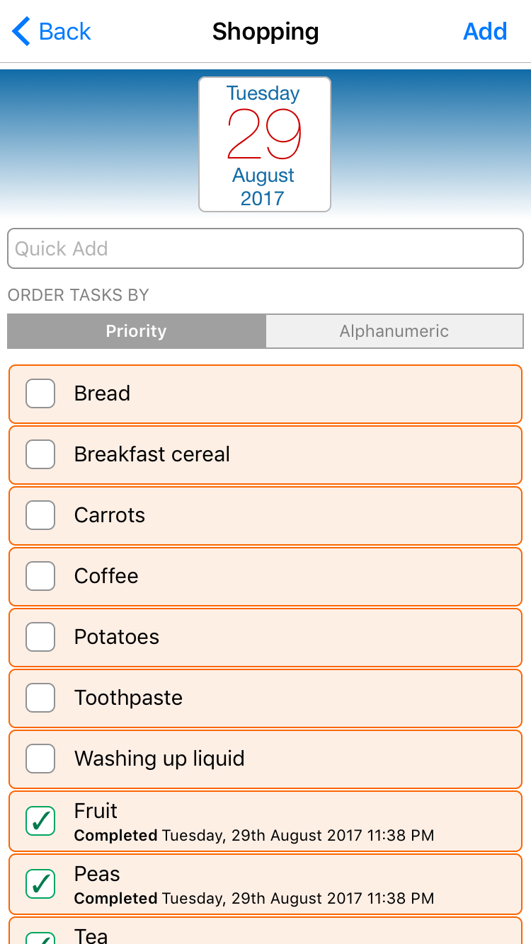Tap the Back text link
This screenshot has height=944, width=531.
(65, 32)
